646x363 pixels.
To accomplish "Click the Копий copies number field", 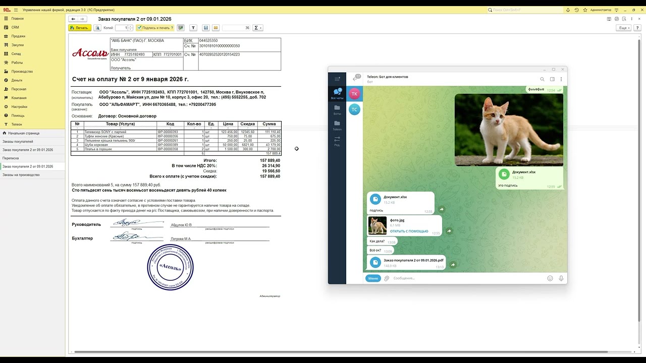I will (x=122, y=28).
